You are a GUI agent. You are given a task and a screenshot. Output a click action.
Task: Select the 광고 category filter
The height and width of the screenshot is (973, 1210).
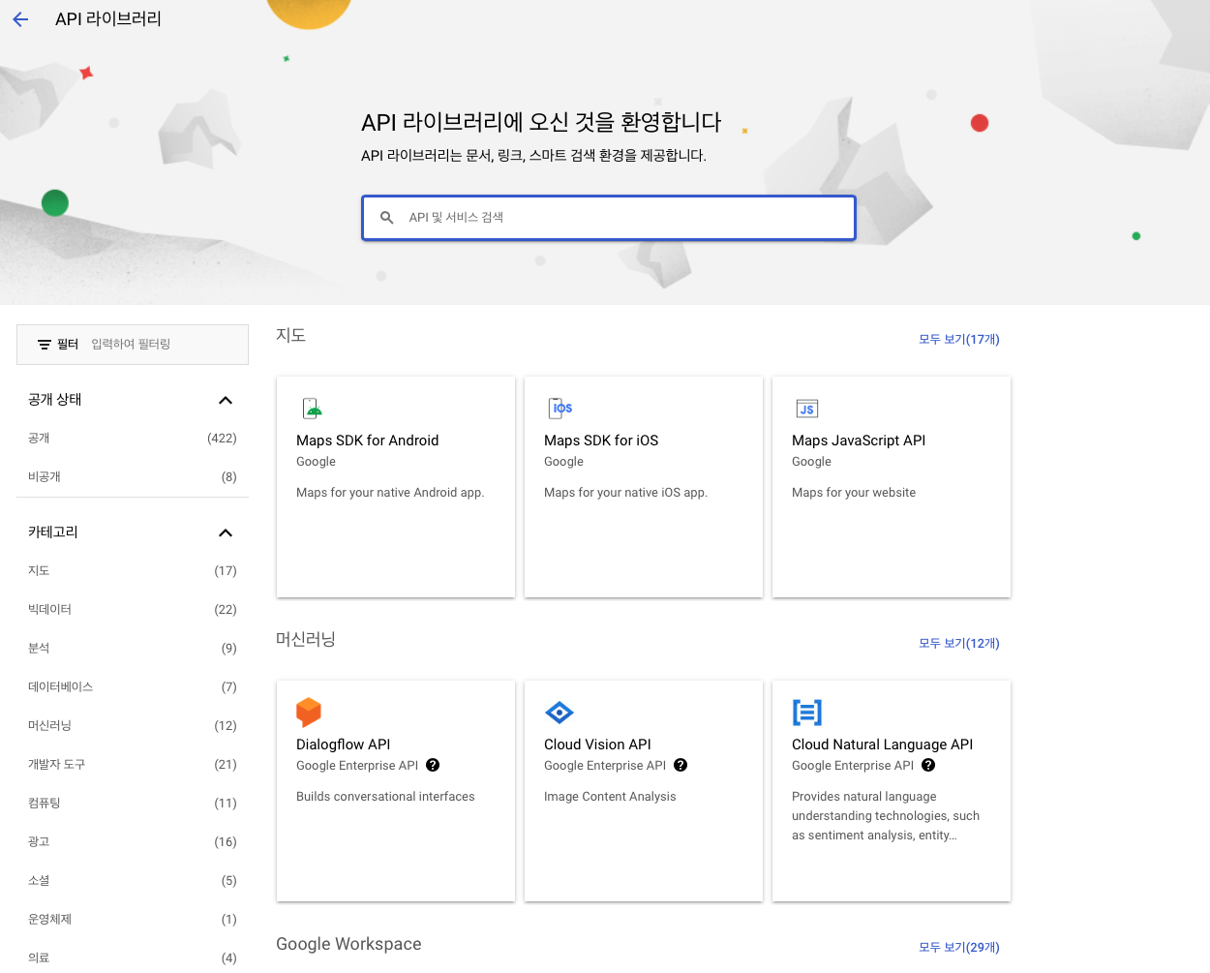[x=133, y=842]
